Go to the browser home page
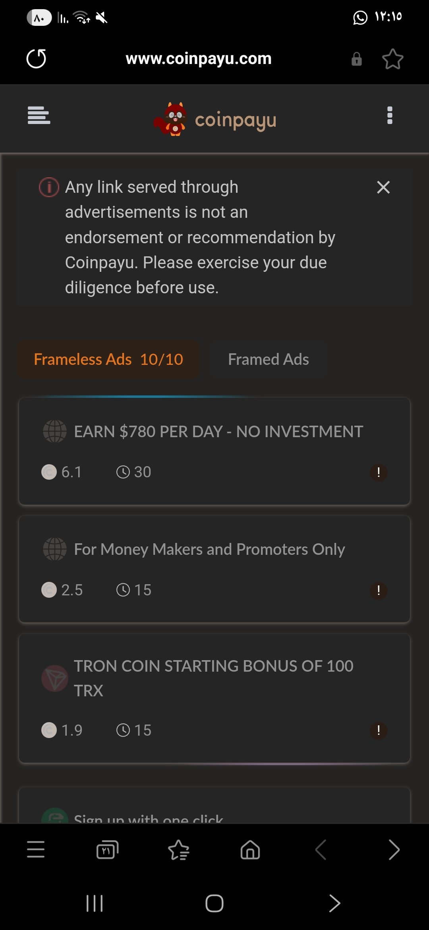Viewport: 429px width, 930px height. tap(250, 850)
